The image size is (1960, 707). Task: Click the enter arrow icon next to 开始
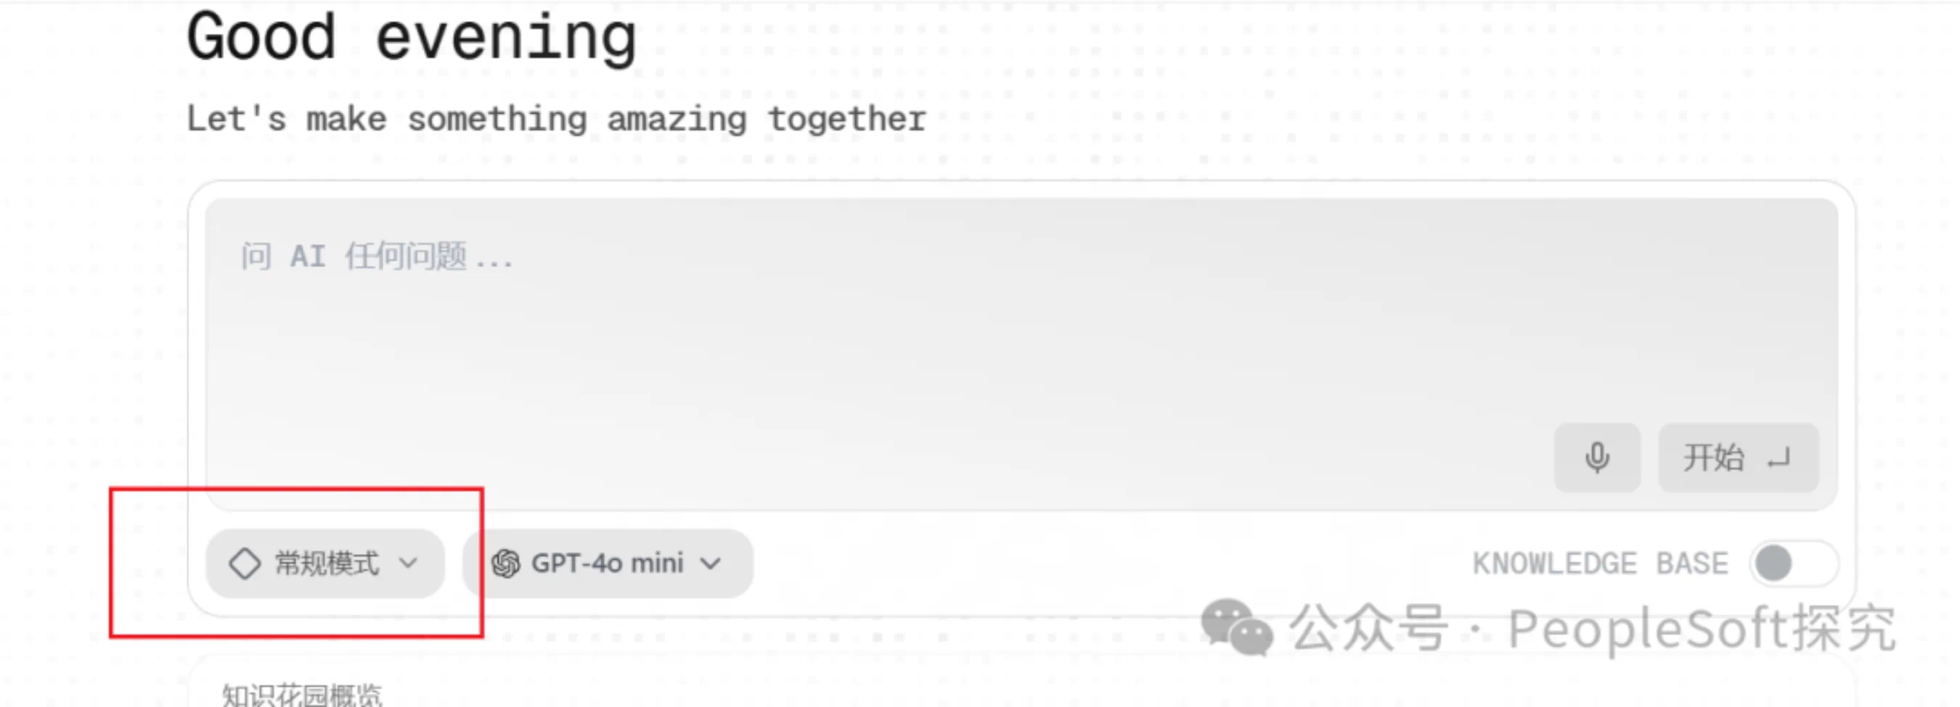pos(1779,459)
